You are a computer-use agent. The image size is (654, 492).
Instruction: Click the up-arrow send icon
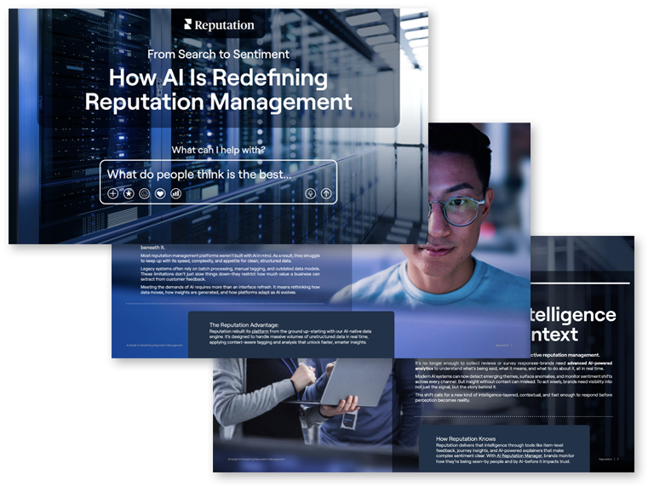pos(326,193)
